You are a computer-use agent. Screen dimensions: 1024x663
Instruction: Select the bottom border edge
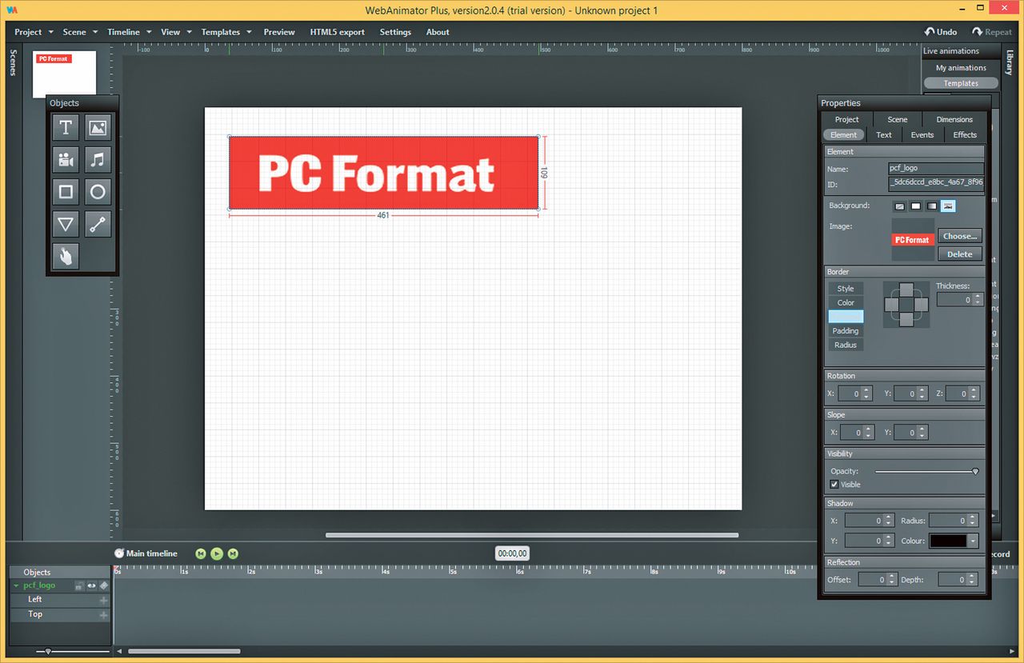(906, 319)
